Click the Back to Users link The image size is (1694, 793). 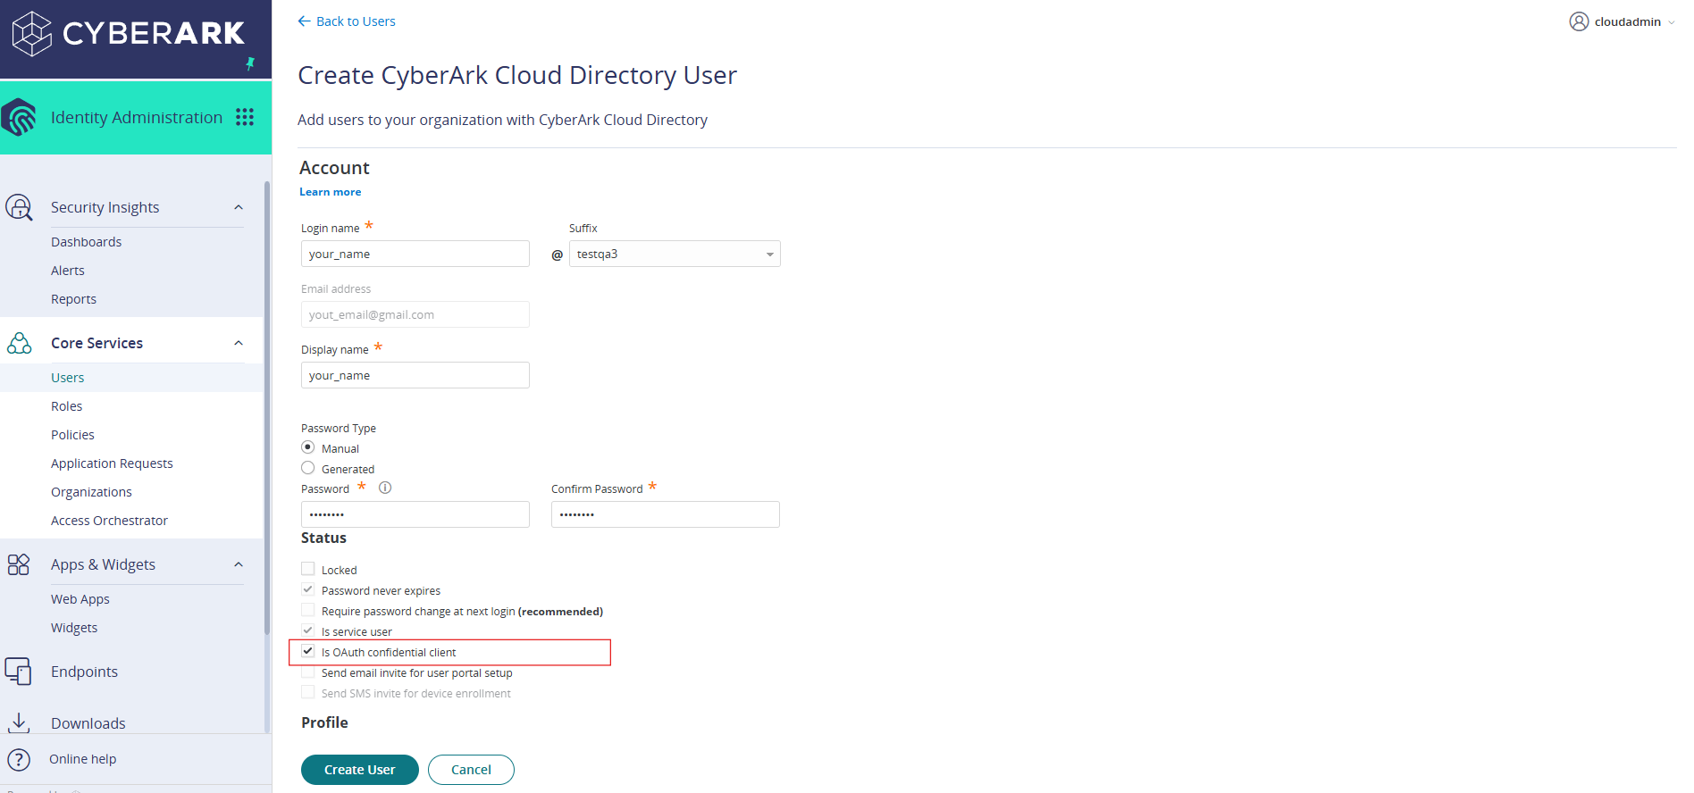(x=347, y=21)
